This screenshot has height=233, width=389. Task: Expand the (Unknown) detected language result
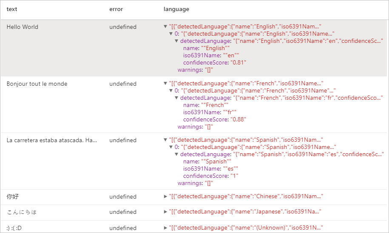[x=166, y=228]
